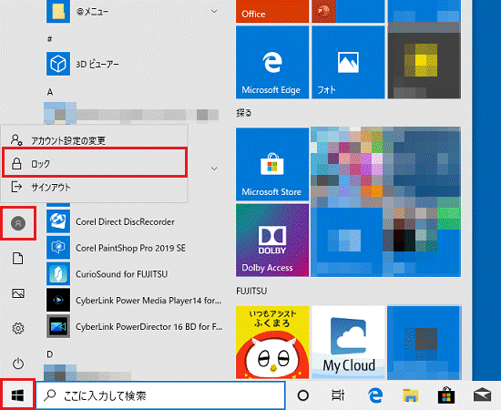The image size is (501, 410).
Task: Open Pictures icon in Start sidebar
Action: click(18, 293)
